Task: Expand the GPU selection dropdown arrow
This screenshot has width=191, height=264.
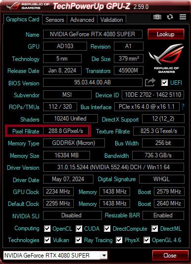Action: coord(104,256)
